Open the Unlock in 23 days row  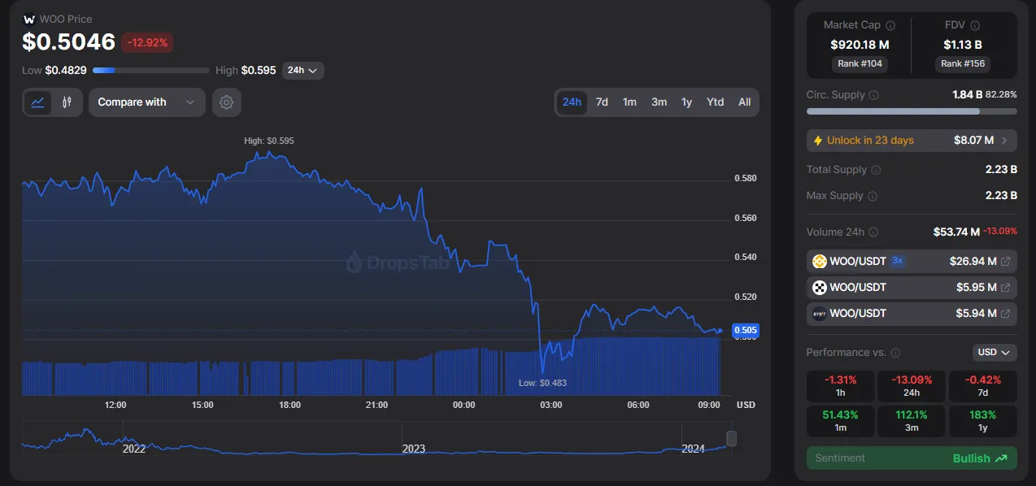click(x=912, y=141)
